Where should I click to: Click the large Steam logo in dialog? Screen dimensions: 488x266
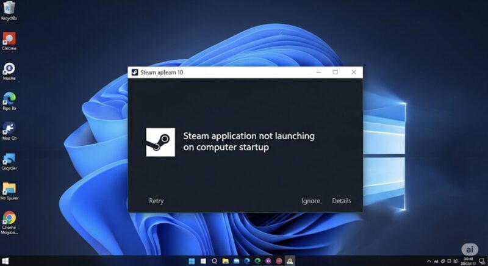tap(160, 142)
